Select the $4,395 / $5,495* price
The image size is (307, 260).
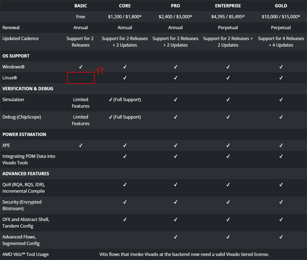(x=228, y=17)
